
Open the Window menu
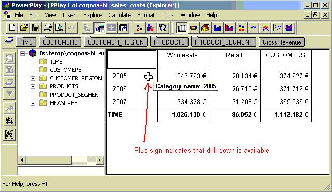190,15
